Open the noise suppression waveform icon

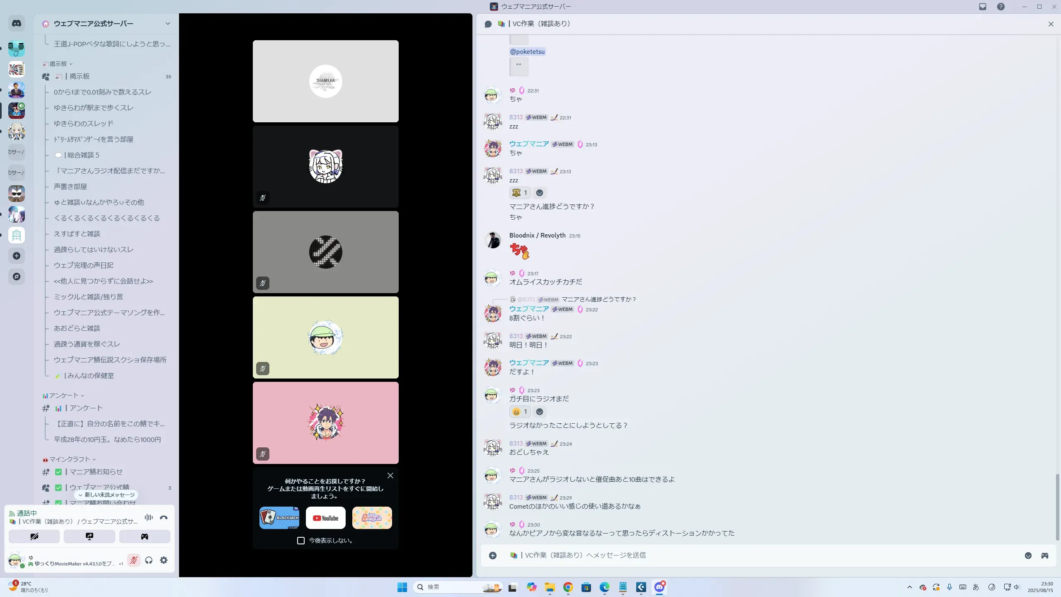point(148,517)
